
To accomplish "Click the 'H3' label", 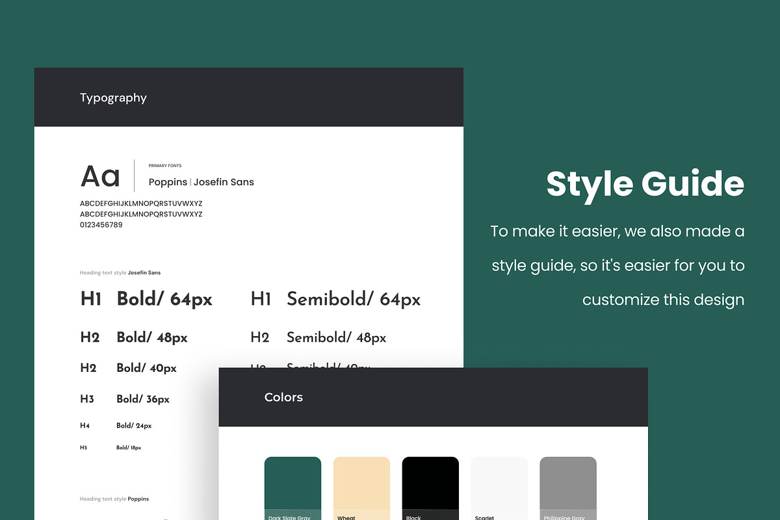I will (87, 399).
